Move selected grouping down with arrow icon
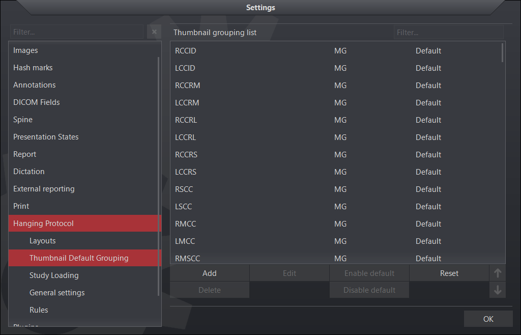The image size is (521, 335). click(x=498, y=290)
